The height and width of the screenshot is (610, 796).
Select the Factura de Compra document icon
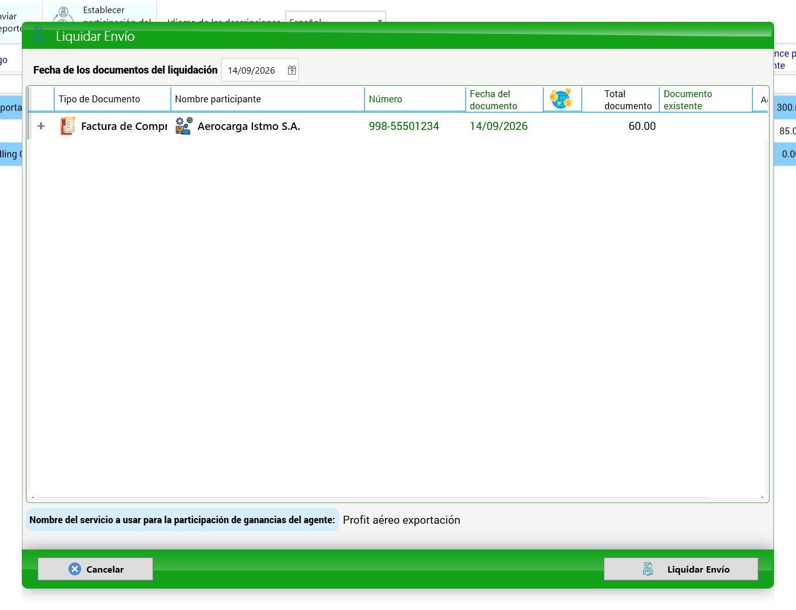tap(68, 126)
